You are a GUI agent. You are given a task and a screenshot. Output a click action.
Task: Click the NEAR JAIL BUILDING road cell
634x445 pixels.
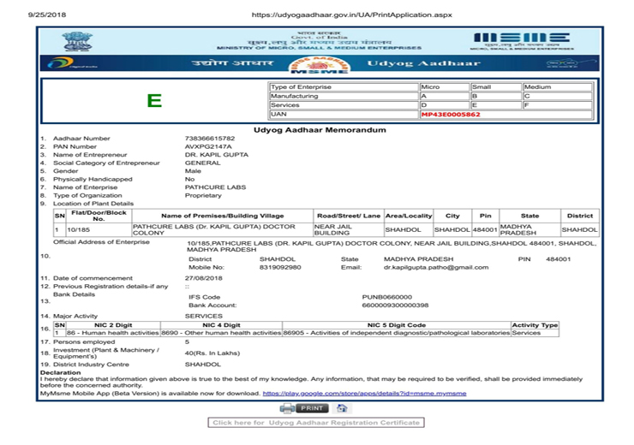(x=349, y=229)
